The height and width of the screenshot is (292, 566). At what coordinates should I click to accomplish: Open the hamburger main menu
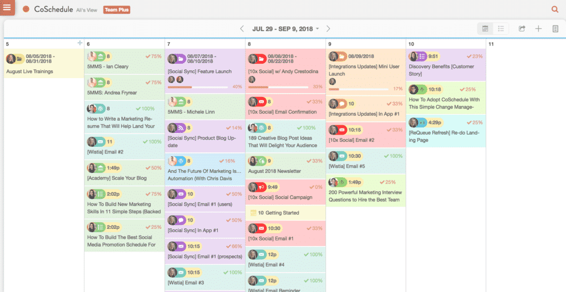(x=7, y=8)
